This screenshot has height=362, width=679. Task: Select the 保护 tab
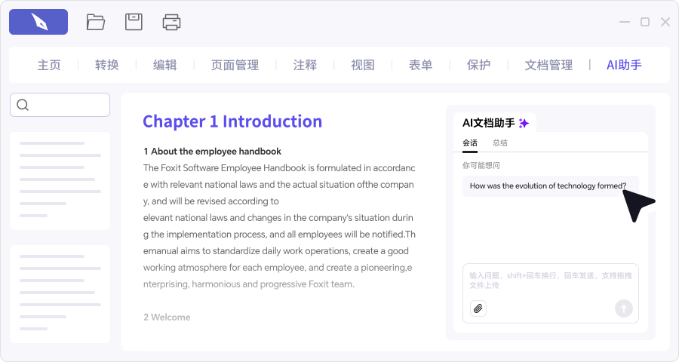pos(478,65)
